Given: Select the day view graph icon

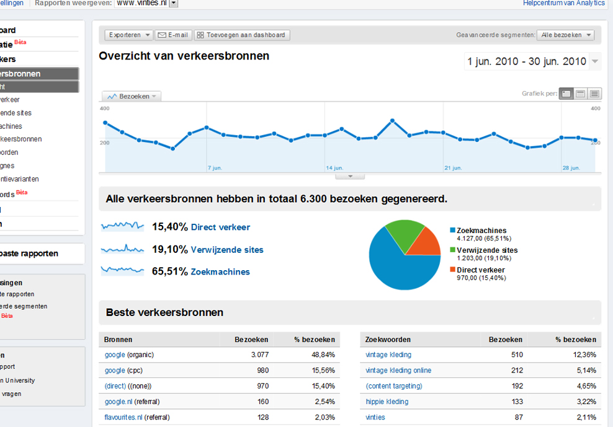Looking at the screenshot, I should coord(566,94).
